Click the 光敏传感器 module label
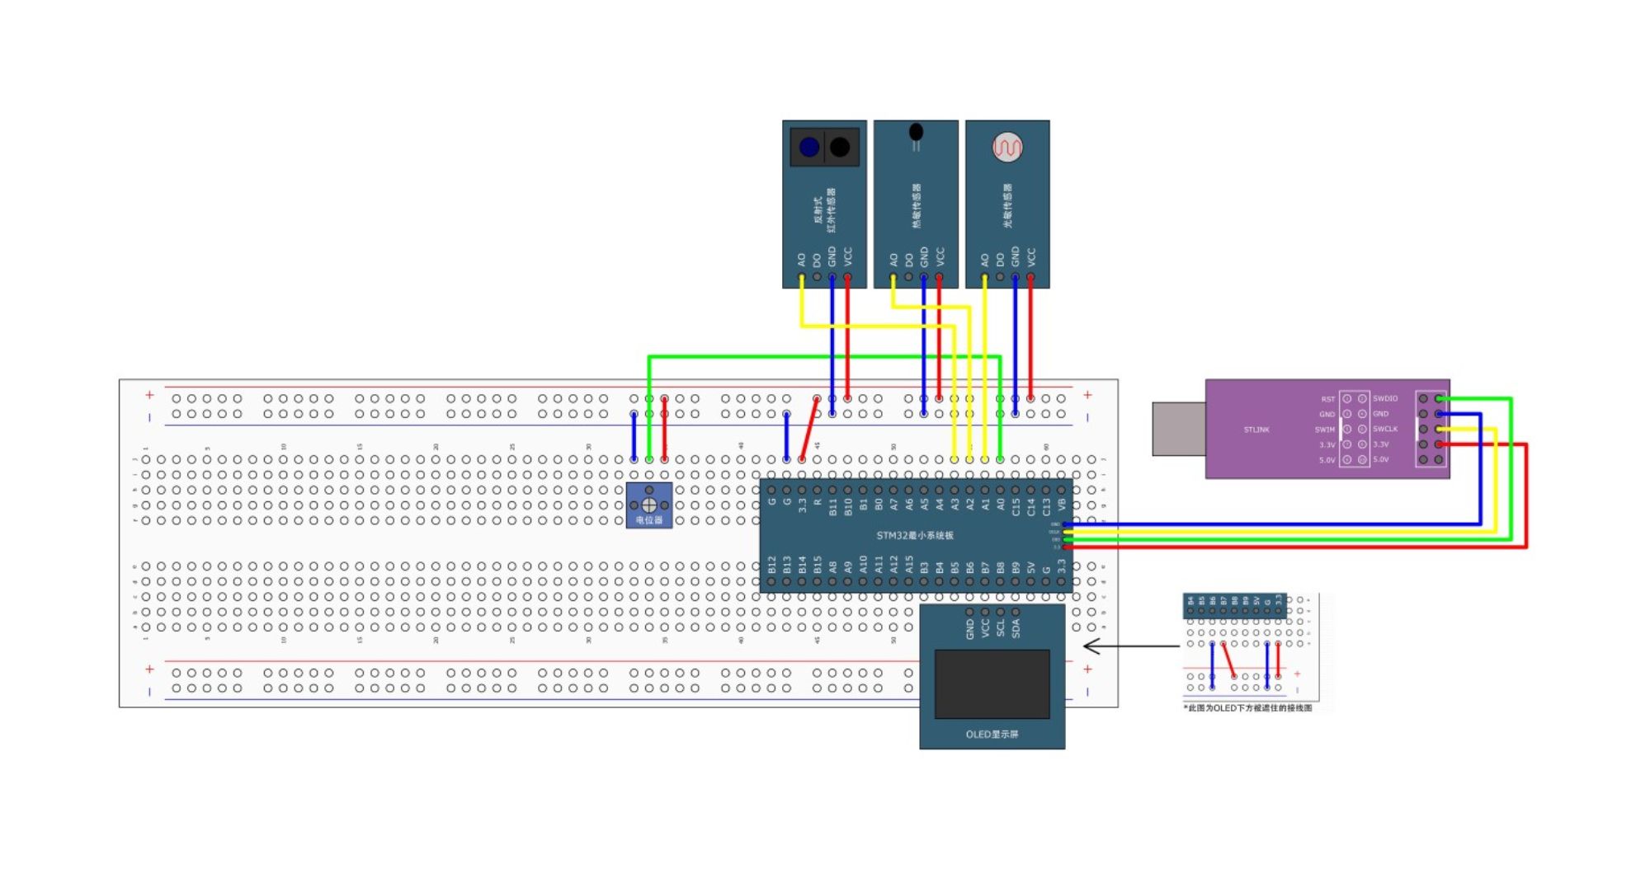Viewport: 1650px width, 869px height. (1007, 206)
